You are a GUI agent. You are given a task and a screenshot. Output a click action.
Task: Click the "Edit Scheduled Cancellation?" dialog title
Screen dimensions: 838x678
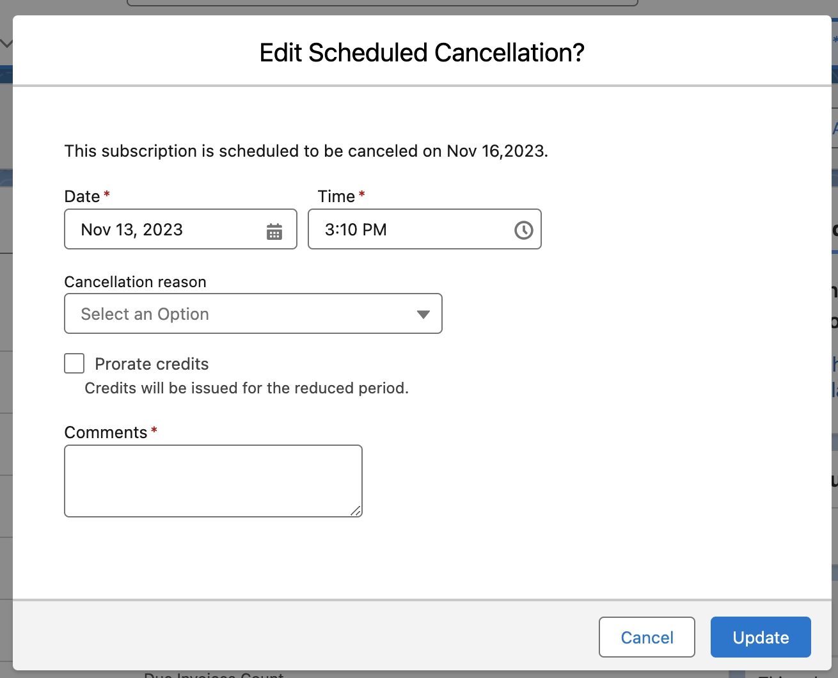422,52
